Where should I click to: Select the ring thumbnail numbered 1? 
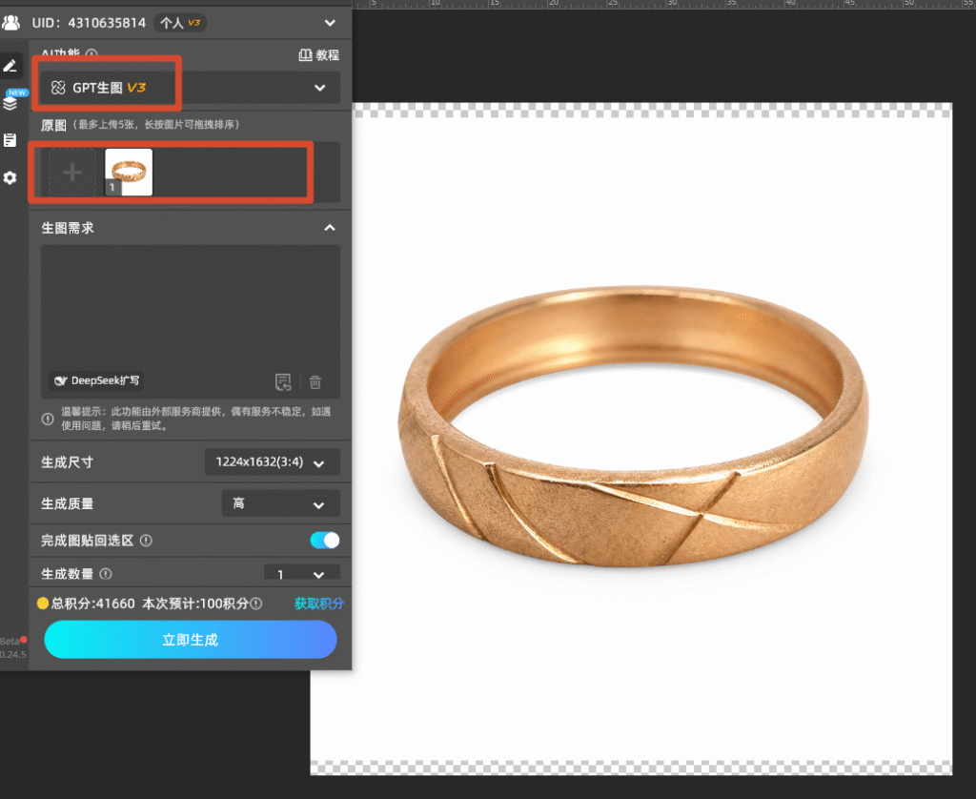tap(129, 172)
